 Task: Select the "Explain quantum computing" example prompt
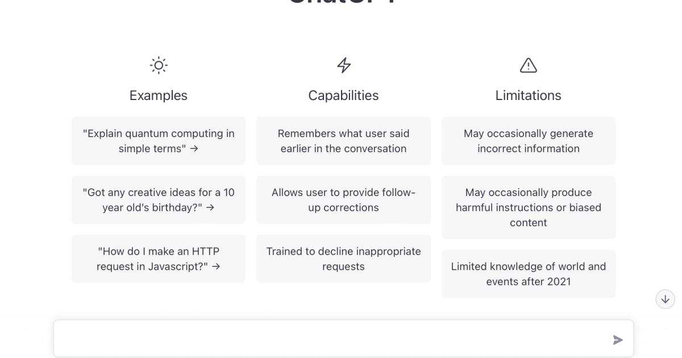coord(159,141)
